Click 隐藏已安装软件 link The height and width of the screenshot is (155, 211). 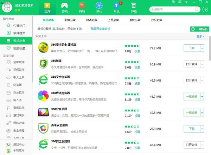click(x=100, y=29)
